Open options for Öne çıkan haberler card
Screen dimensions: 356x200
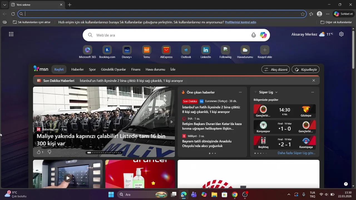point(240,92)
